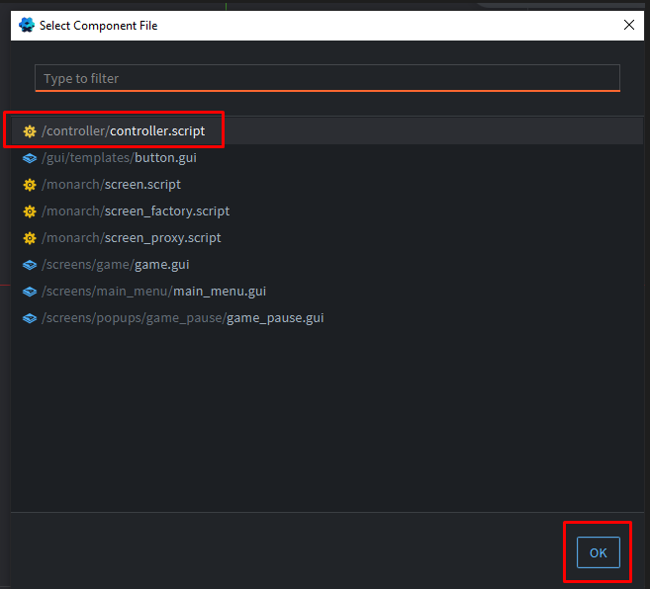The height and width of the screenshot is (589, 650).
Task: Highlight /monarch/screen_proxy.script in the list
Action: click(132, 238)
